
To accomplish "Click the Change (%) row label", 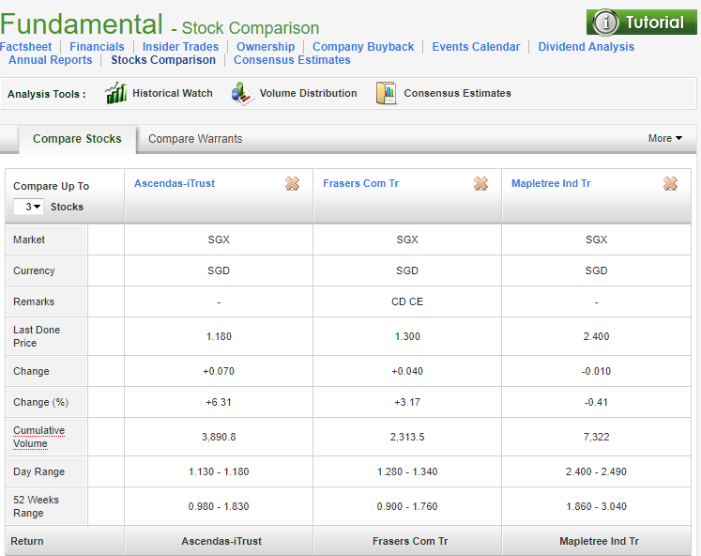I will tap(40, 402).
